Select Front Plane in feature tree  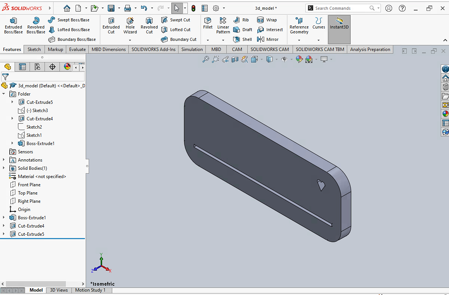pos(25,184)
